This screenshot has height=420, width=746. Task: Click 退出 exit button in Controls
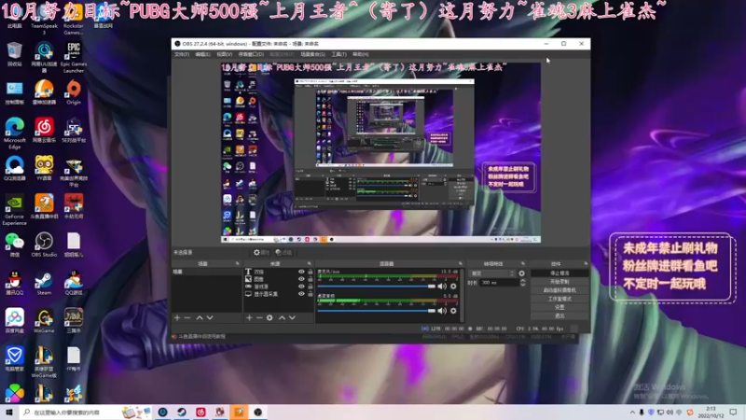(559, 316)
